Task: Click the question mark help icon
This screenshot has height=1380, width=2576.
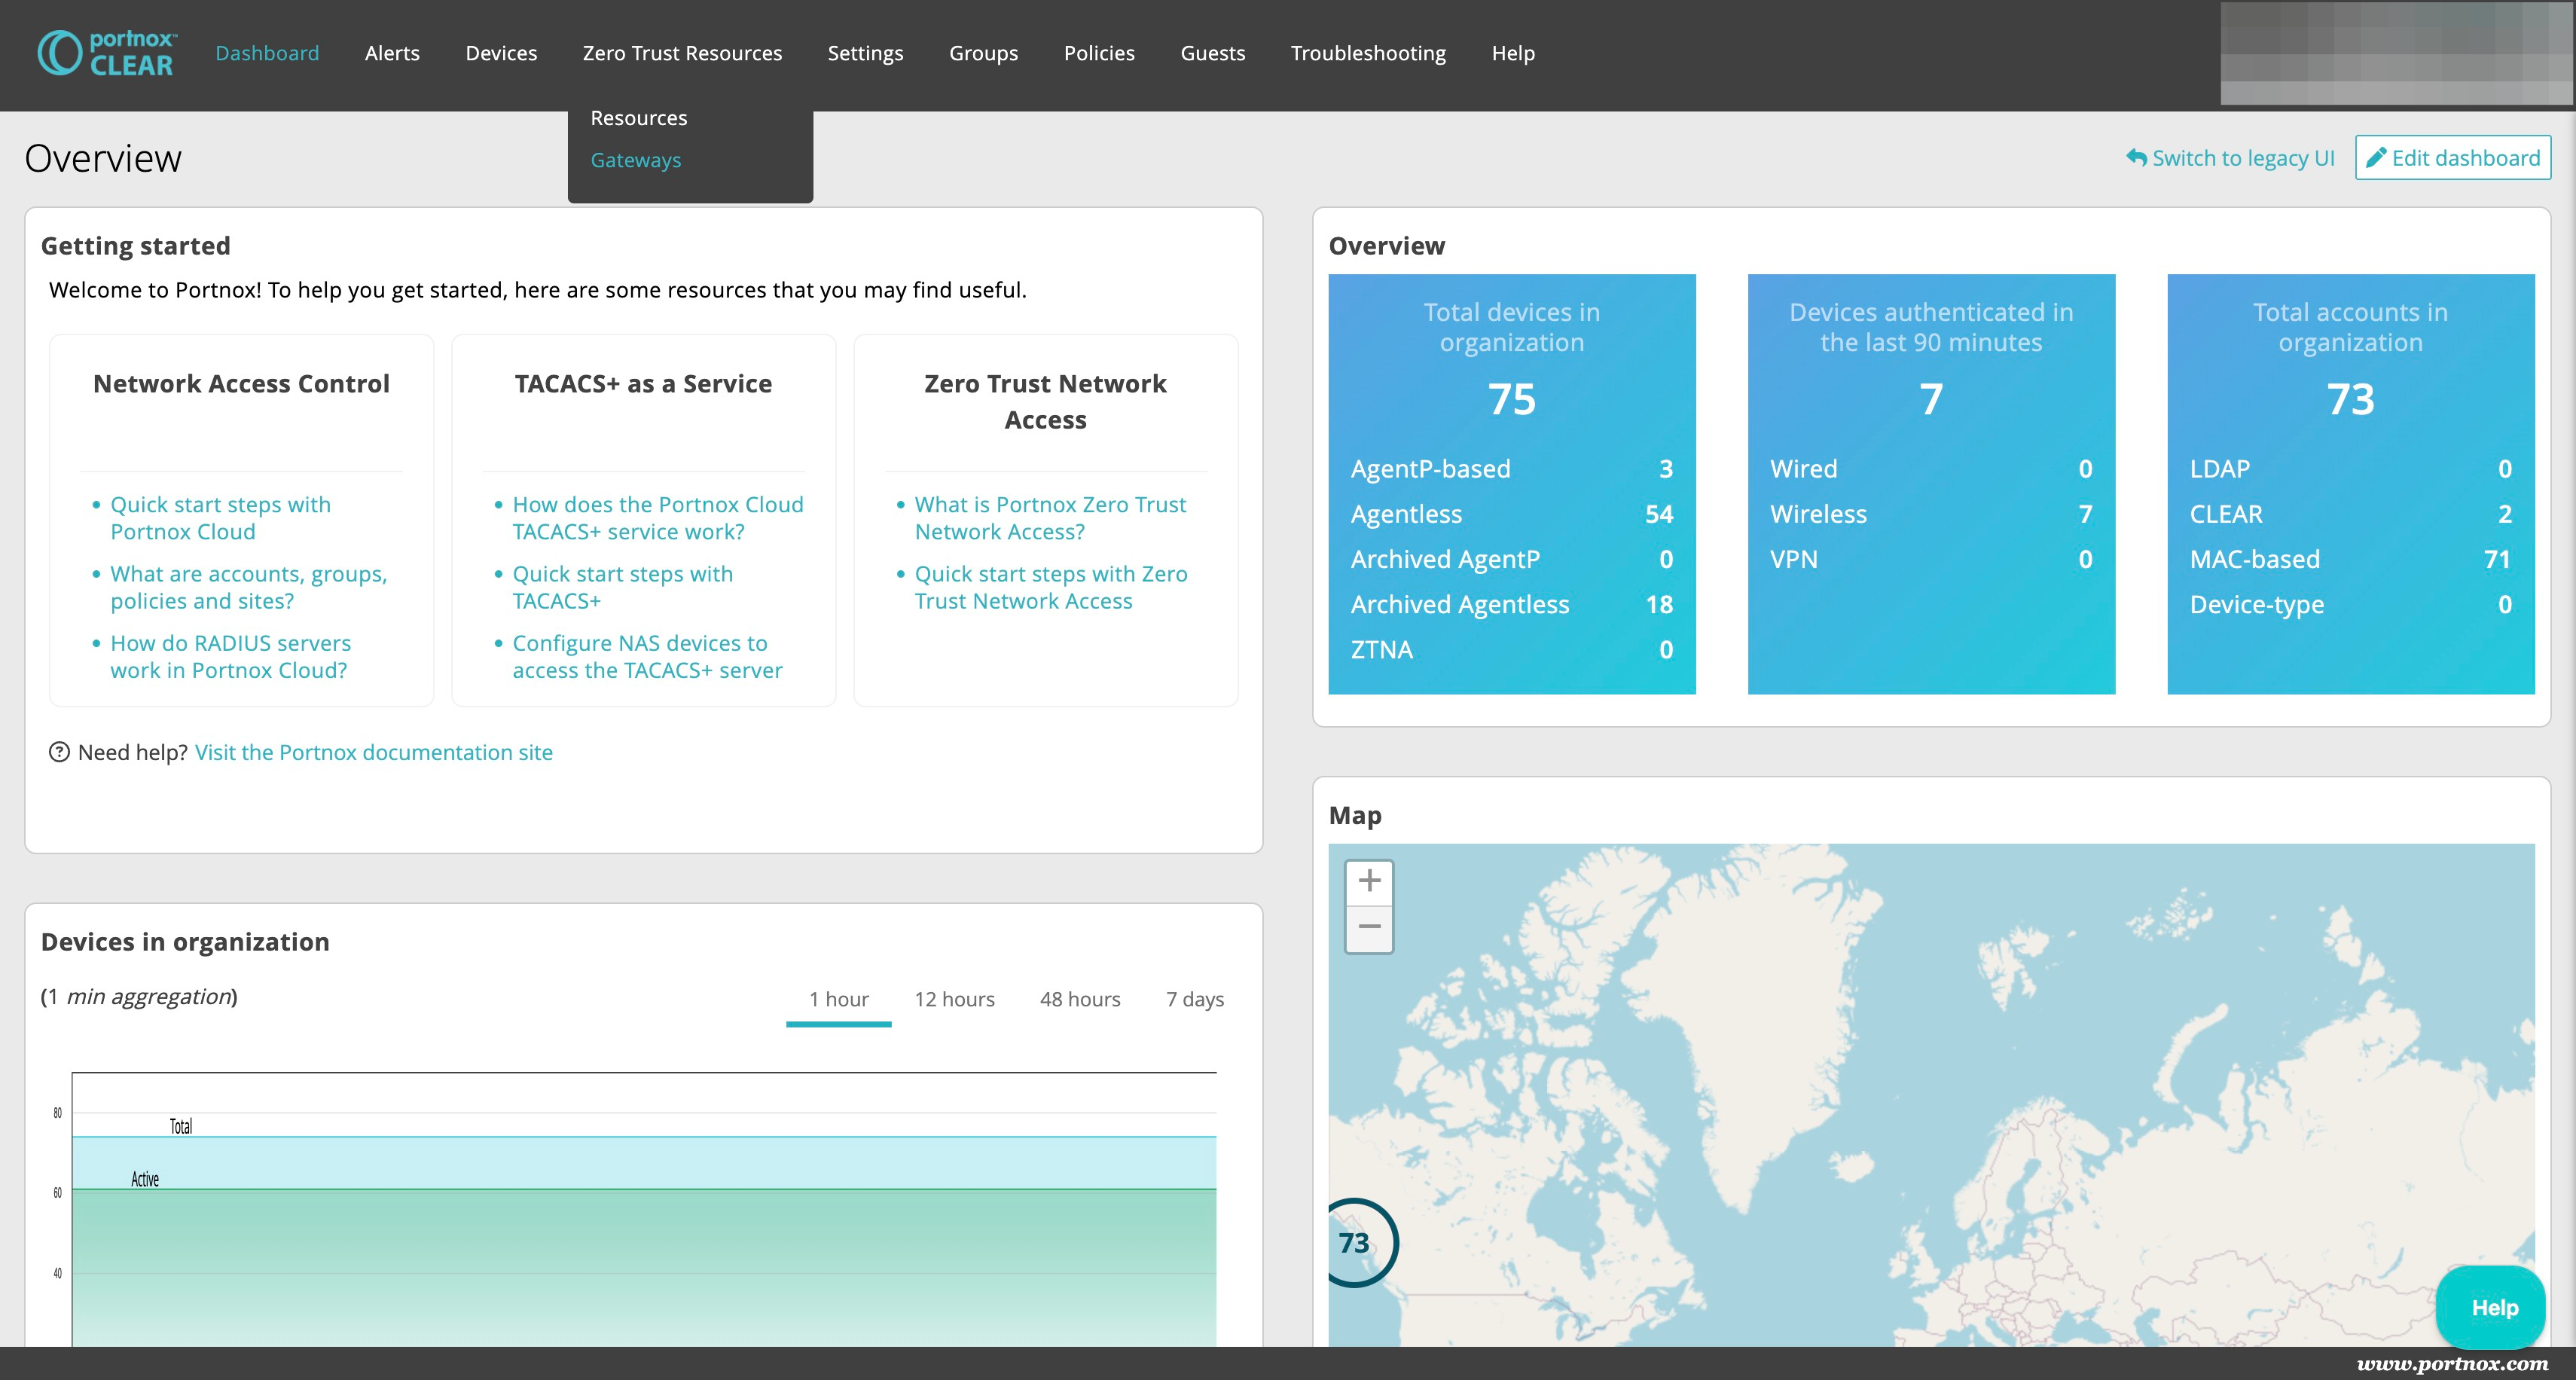Action: (x=59, y=752)
